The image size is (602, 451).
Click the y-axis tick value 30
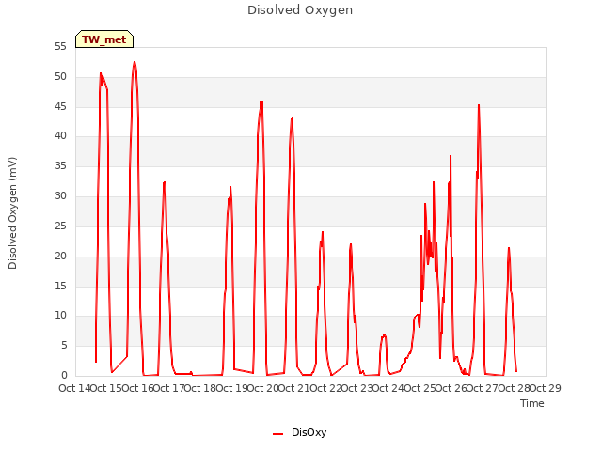60,196
